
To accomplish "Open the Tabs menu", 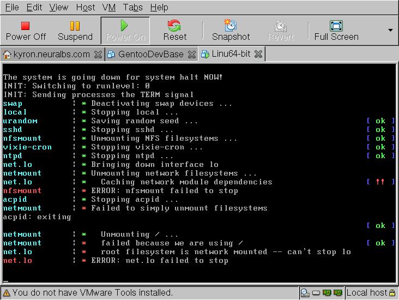I will 132,7.
